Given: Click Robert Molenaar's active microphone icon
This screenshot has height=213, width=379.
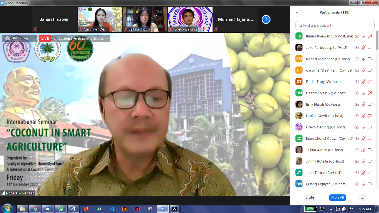Looking at the screenshot, I should 363,59.
